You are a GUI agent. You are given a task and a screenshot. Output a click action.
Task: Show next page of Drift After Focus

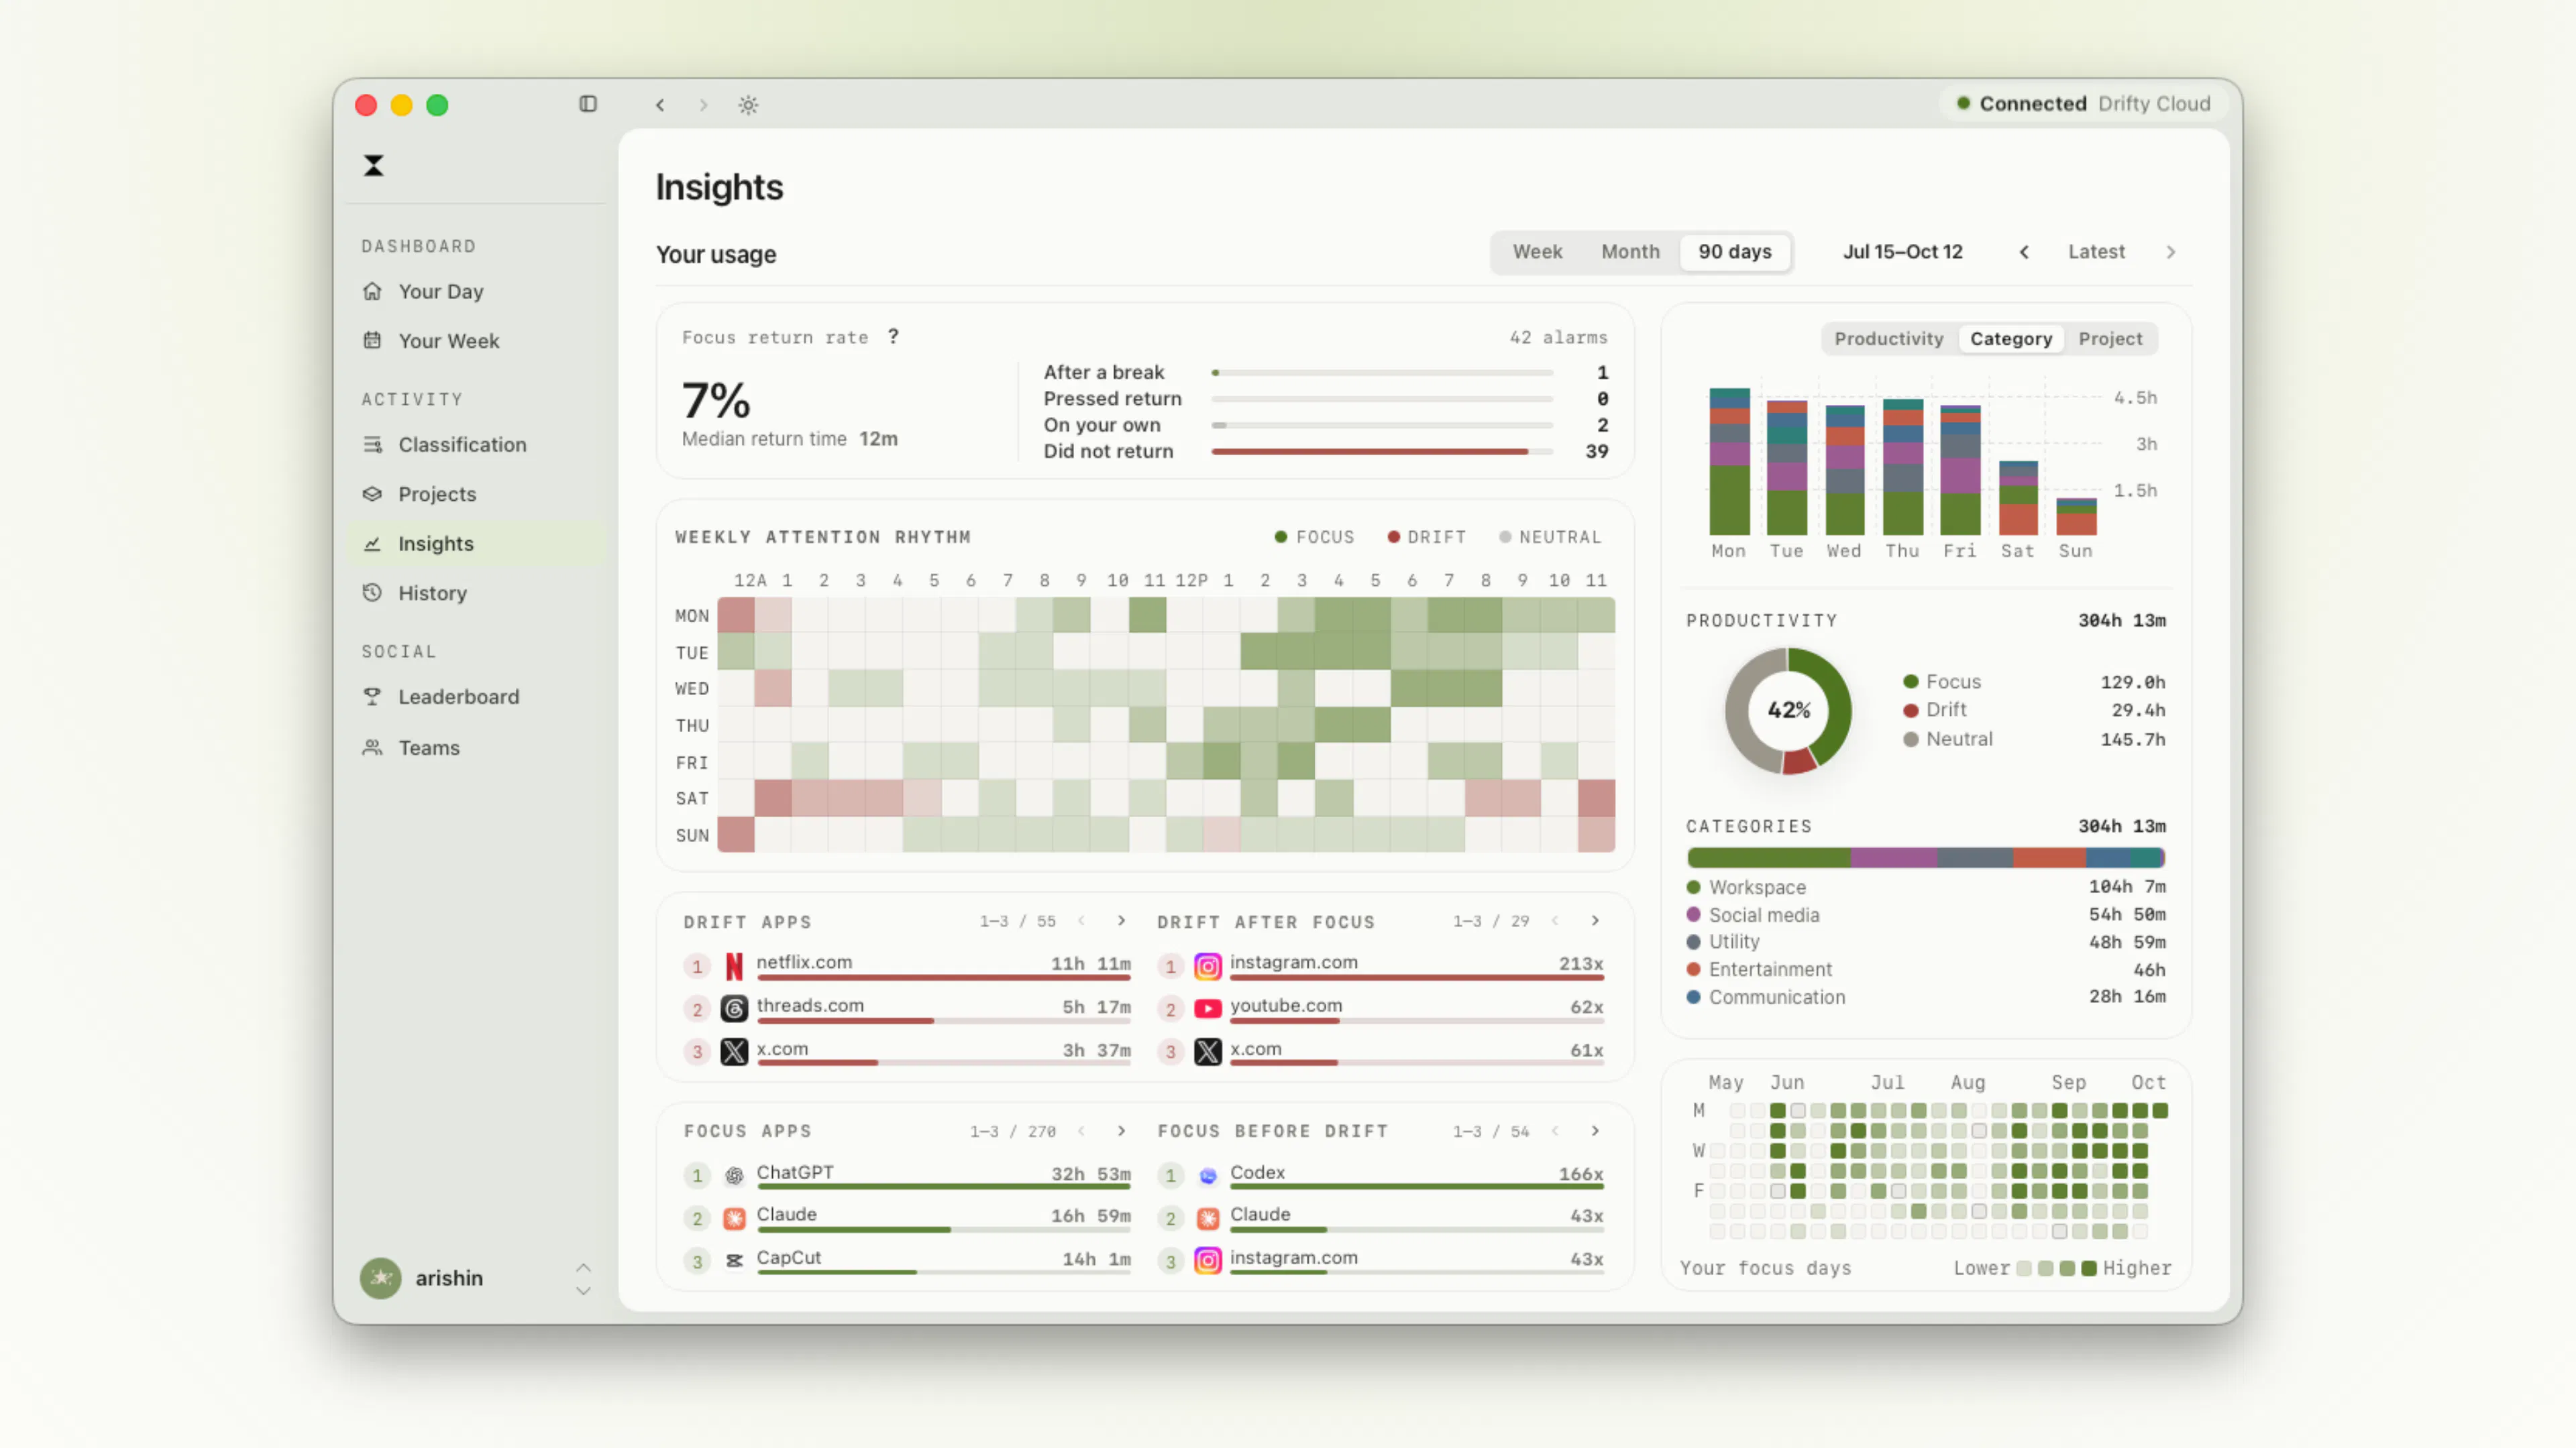[x=1595, y=921]
